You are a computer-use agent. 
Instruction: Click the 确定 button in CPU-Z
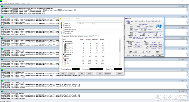[160, 55]
